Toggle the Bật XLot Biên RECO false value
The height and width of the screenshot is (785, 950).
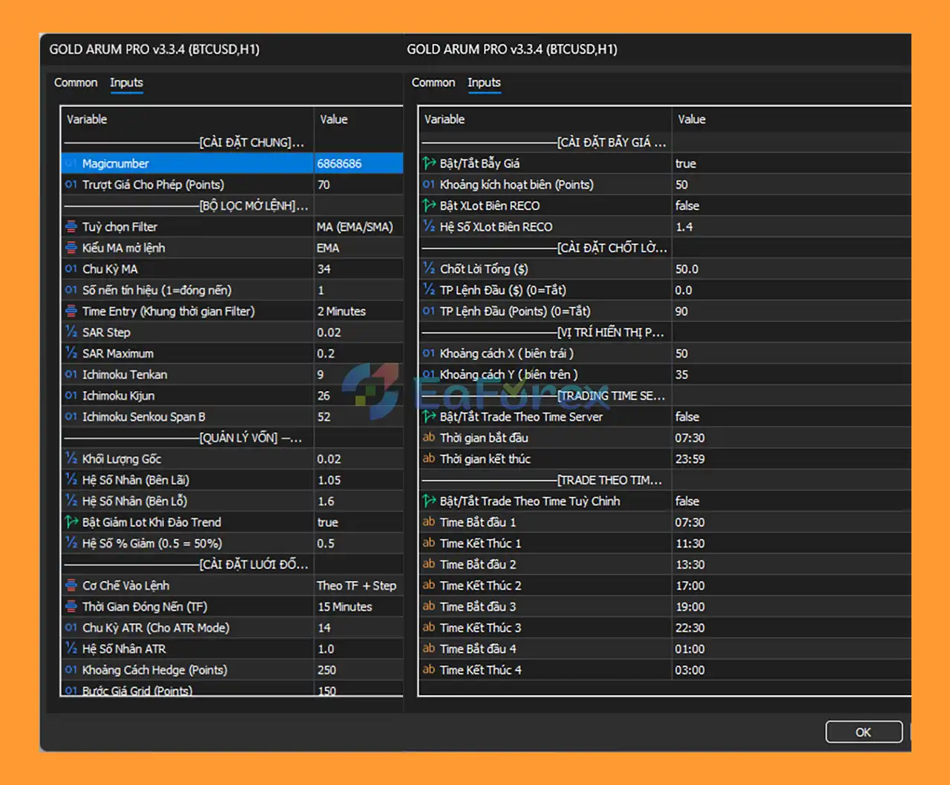[687, 206]
